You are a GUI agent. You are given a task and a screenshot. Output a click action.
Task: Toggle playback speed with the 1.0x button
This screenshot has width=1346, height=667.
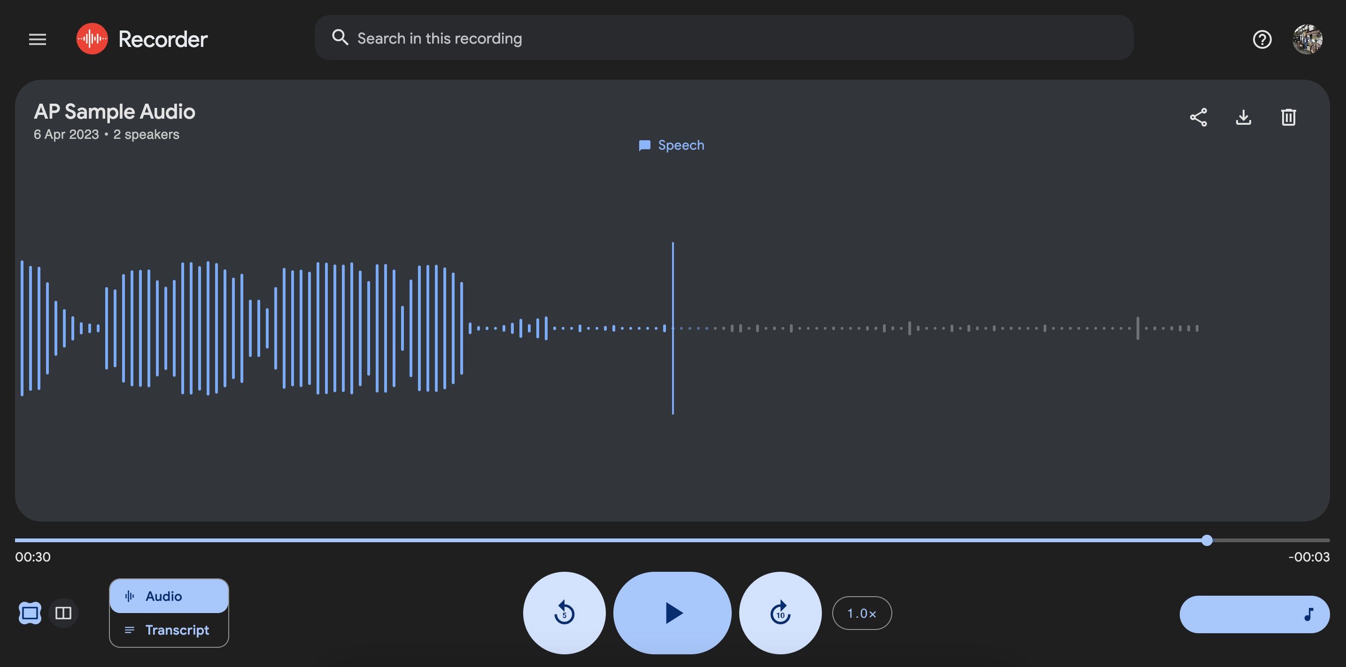click(x=862, y=613)
